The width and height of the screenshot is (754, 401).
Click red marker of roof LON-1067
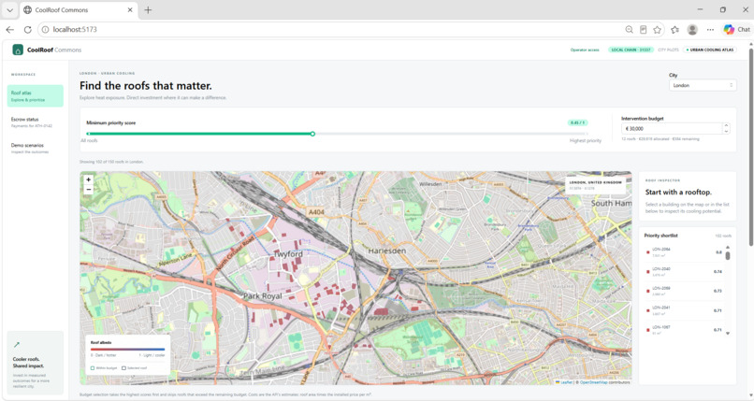647,330
